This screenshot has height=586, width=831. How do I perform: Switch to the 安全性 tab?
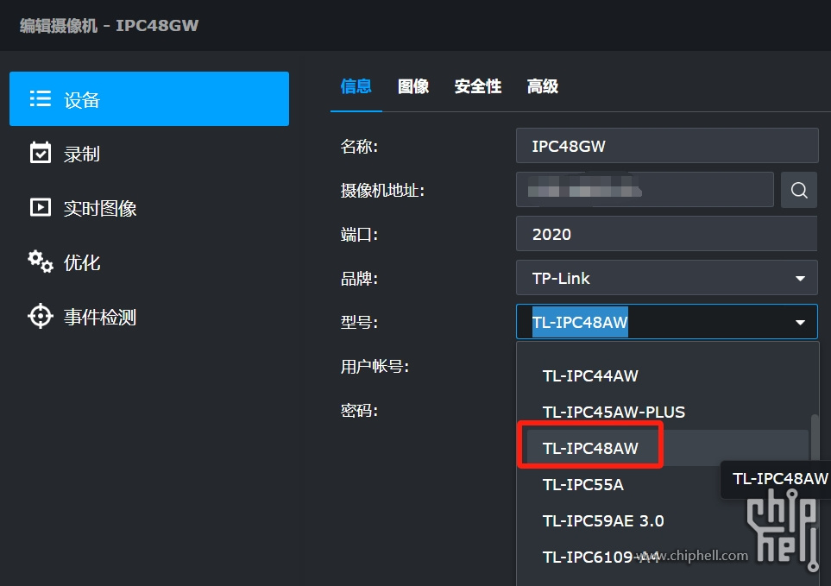tap(478, 86)
